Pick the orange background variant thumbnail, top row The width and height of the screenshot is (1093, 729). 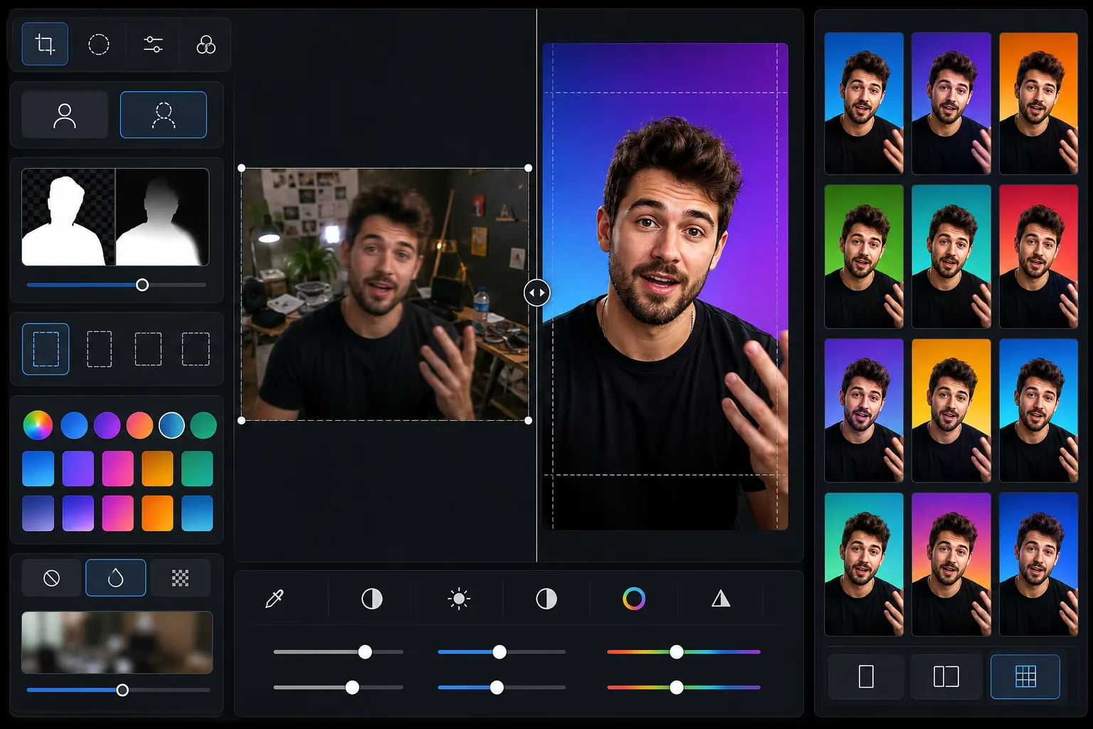[x=1038, y=103]
